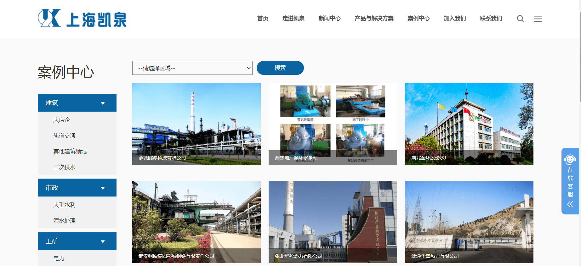This screenshot has height=266, width=581.
Task: Open the online customer service headset icon
Action: [x=570, y=159]
